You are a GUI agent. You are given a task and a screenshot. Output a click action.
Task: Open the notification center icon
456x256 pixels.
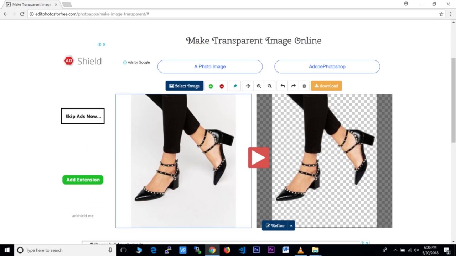(x=447, y=250)
